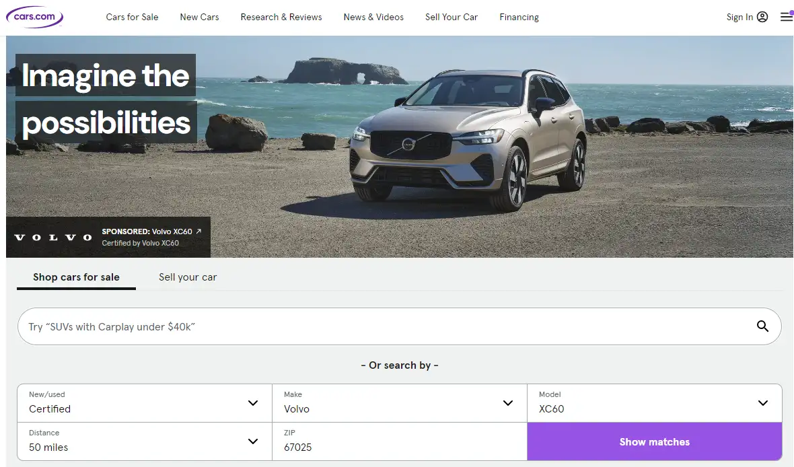Switch to Sell your car tab
794x467 pixels.
click(x=188, y=277)
